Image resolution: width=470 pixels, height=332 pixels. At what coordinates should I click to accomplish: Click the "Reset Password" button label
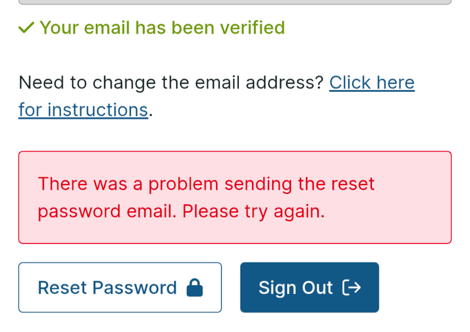[x=107, y=288]
